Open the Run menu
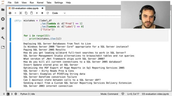The width and height of the screenshot is (172, 96). tap(32, 3)
